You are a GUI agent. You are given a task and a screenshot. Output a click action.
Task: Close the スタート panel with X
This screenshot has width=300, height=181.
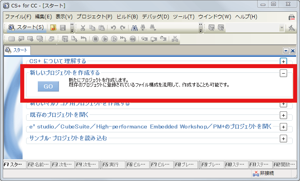click(x=293, y=51)
